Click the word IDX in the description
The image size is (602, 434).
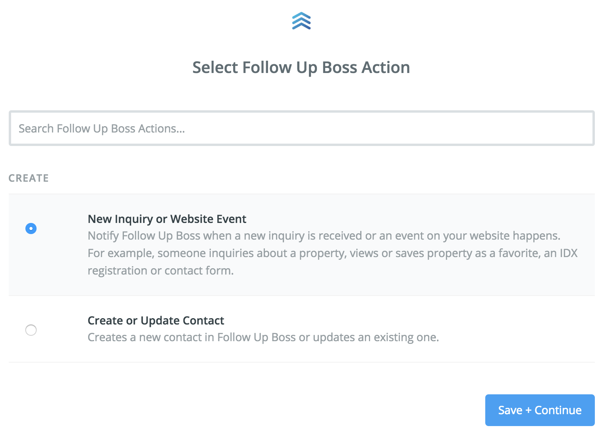[569, 253]
